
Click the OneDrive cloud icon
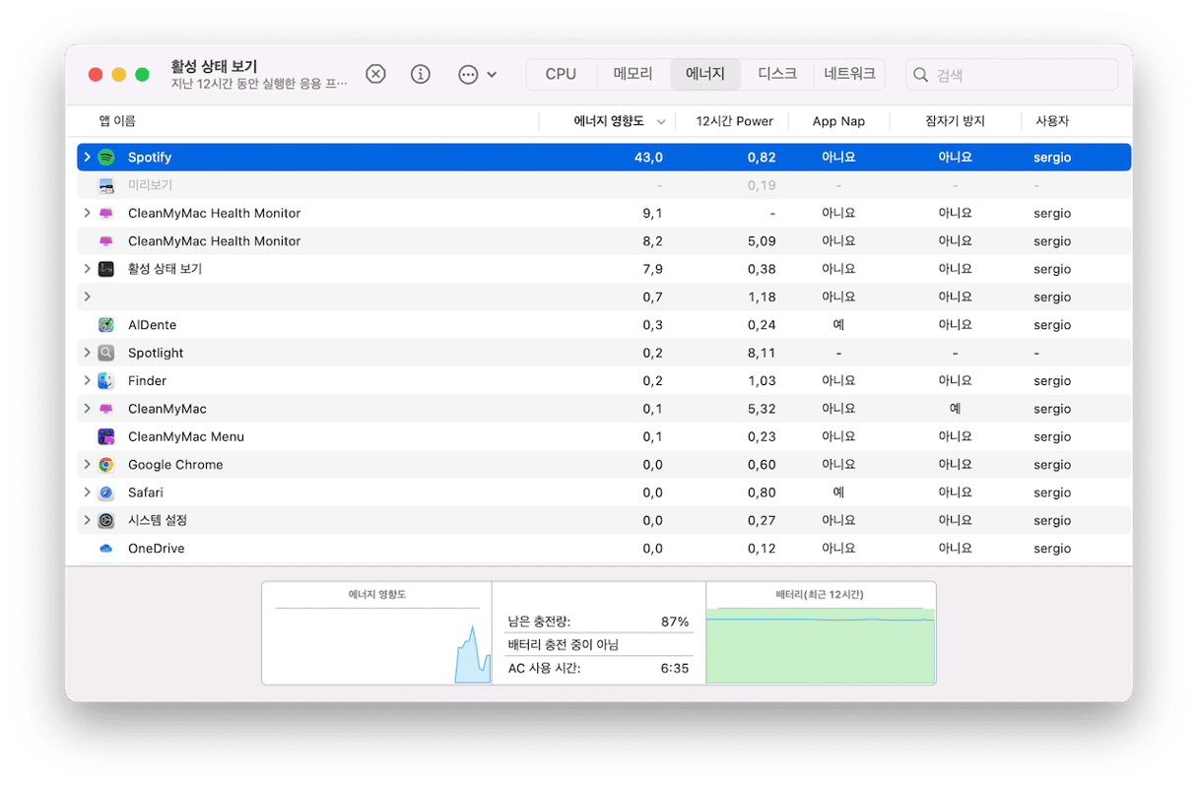pyautogui.click(x=106, y=549)
